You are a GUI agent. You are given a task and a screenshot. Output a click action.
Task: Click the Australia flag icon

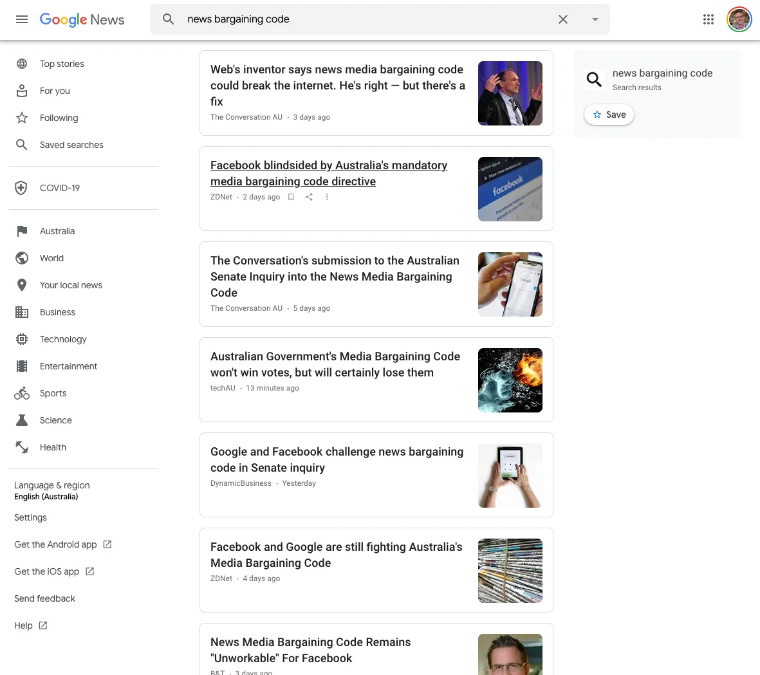tap(22, 231)
